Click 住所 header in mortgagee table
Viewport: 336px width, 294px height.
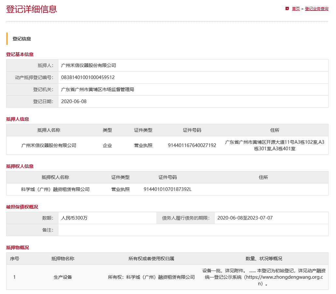click(263, 177)
